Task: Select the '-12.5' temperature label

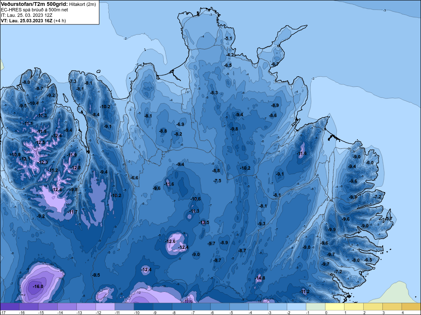Action: [40, 142]
